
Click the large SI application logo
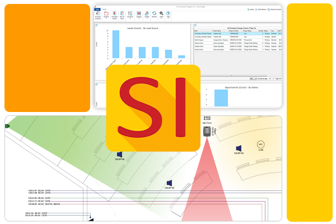[x=153, y=108]
